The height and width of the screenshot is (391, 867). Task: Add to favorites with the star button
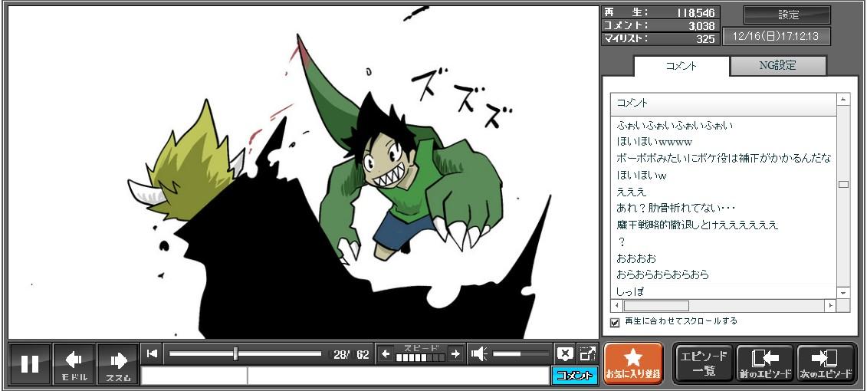tap(633, 363)
